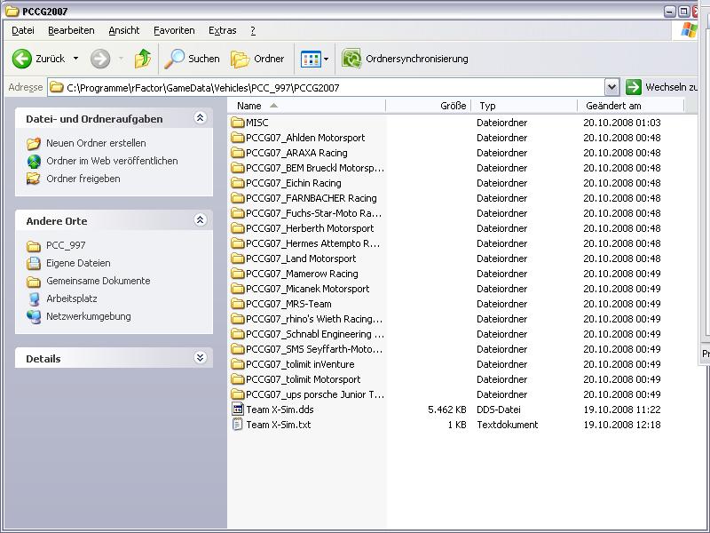Select PCCG07_ups porsche Junior T... folder name
The width and height of the screenshot is (710, 533).
[315, 394]
